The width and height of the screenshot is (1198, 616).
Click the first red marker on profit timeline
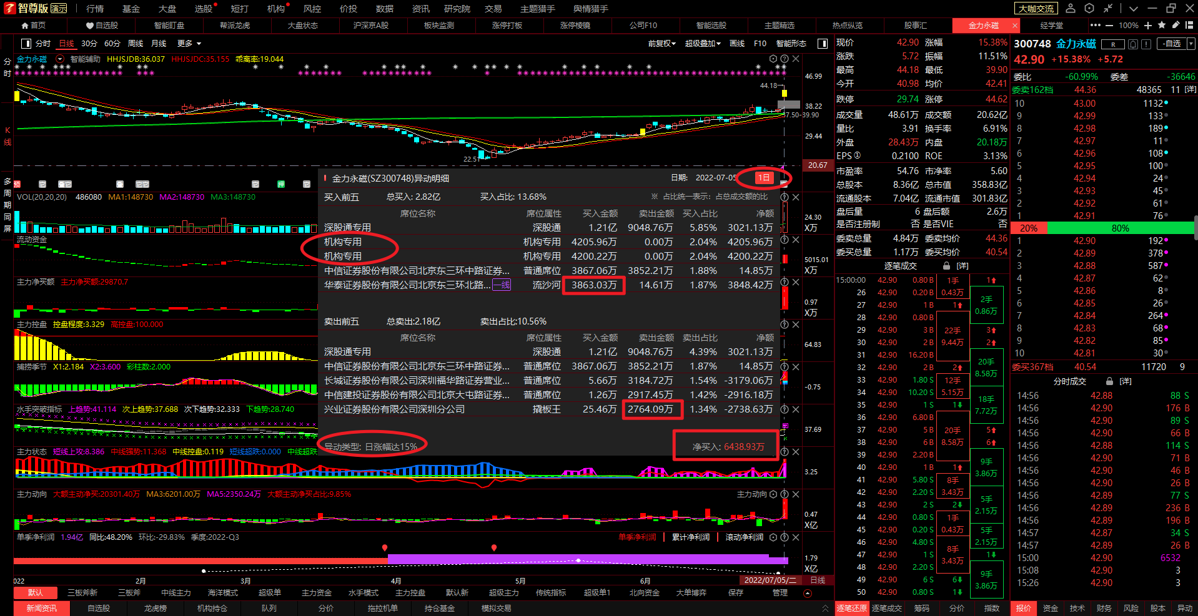[385, 547]
